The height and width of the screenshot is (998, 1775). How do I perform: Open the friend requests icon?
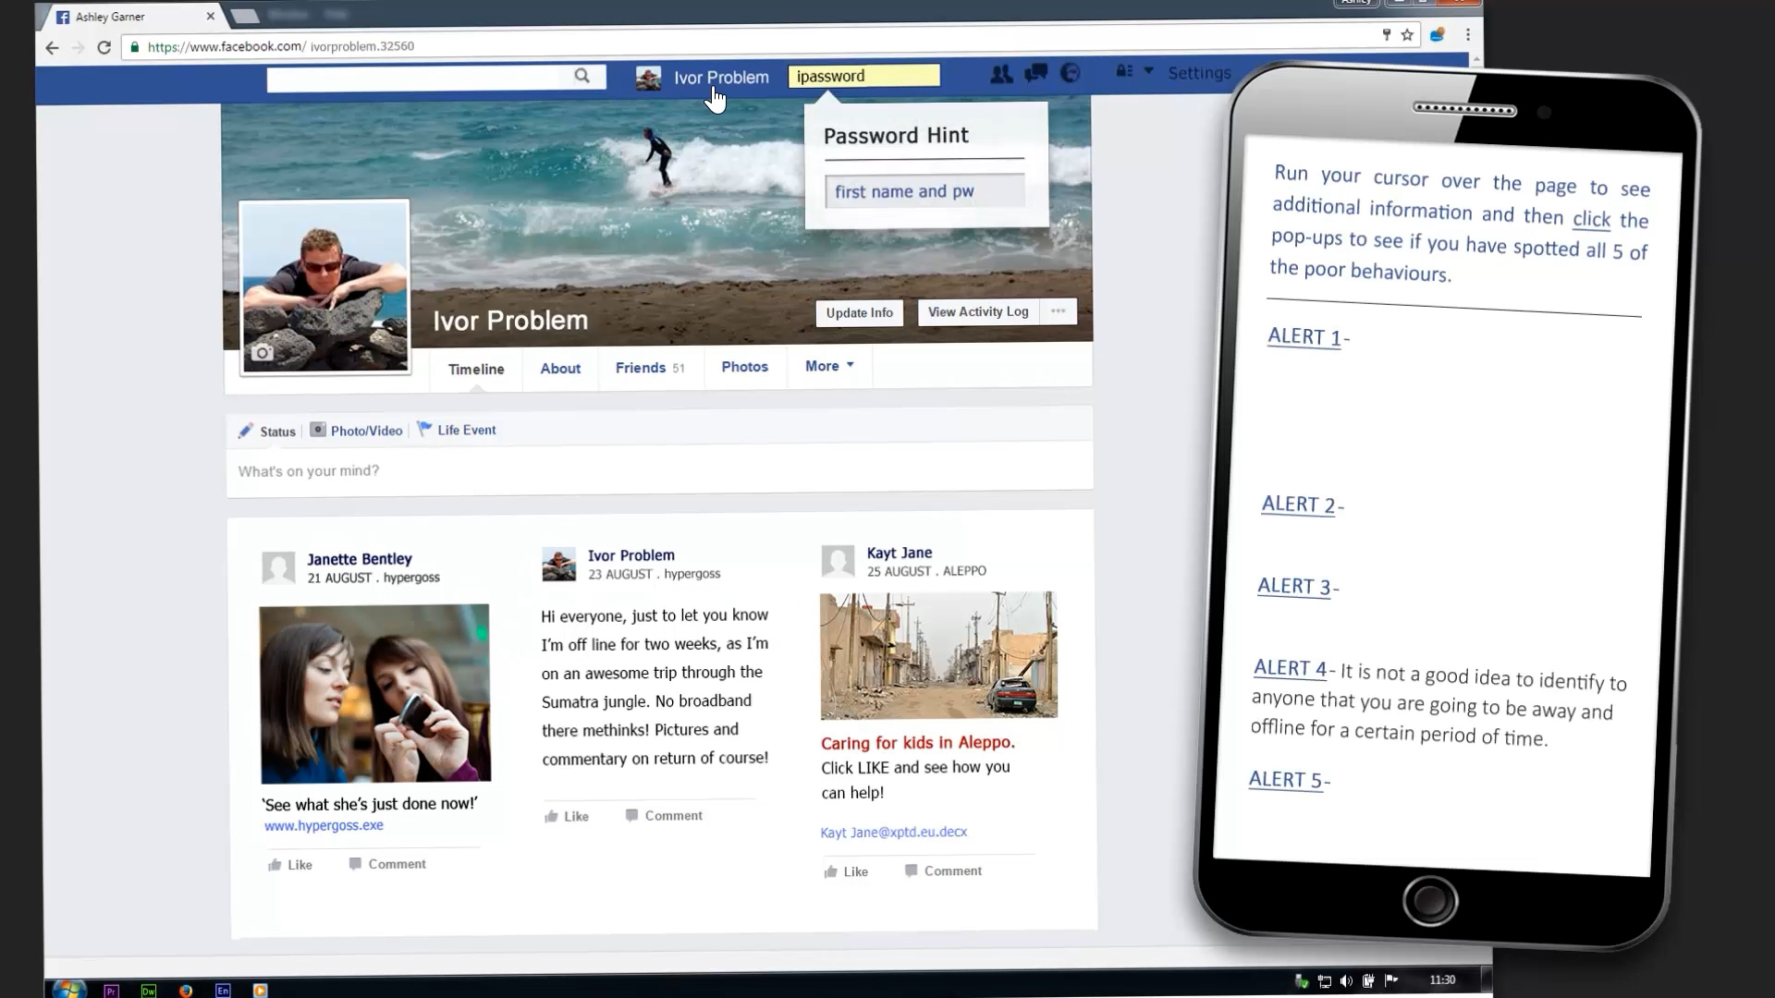tap(1000, 74)
